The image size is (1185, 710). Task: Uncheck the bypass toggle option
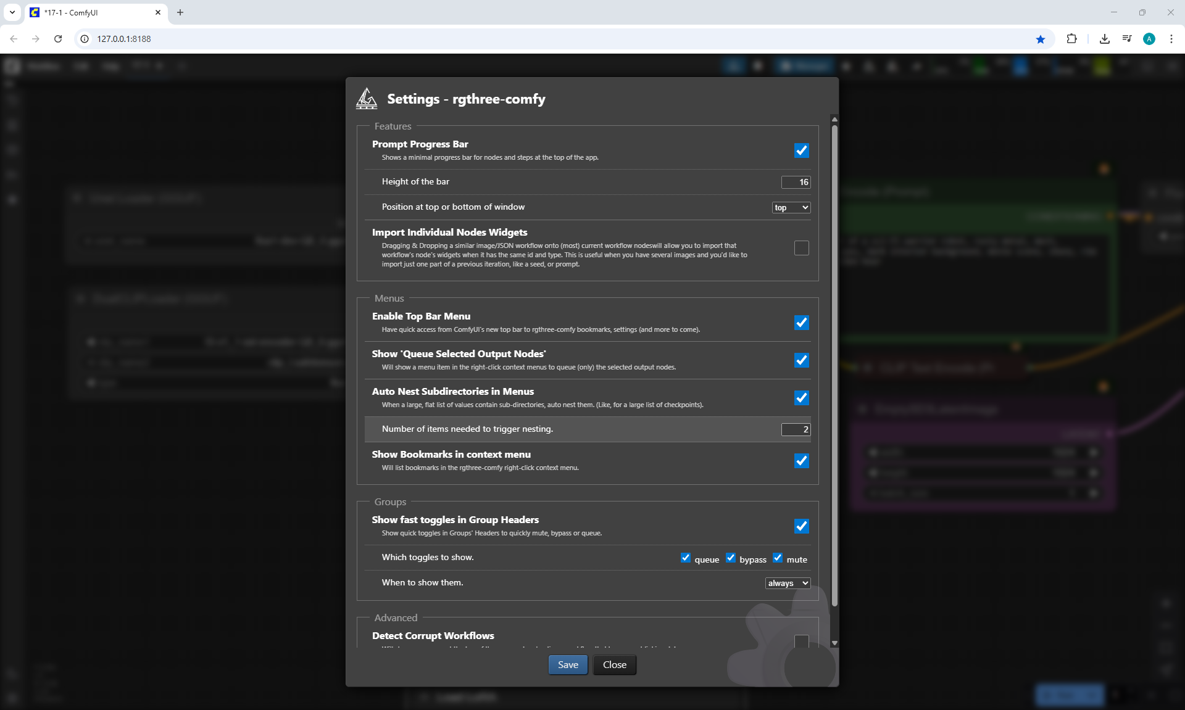point(731,558)
